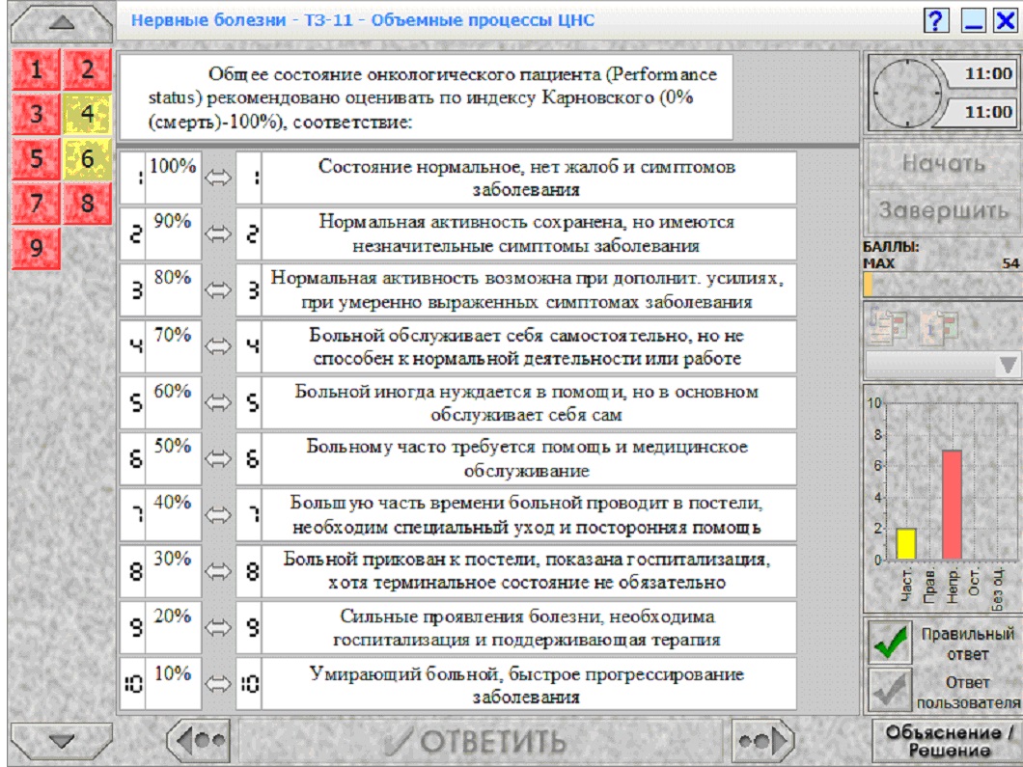Click match arrow next to 40%
The height and width of the screenshot is (767, 1023).
[x=218, y=515]
